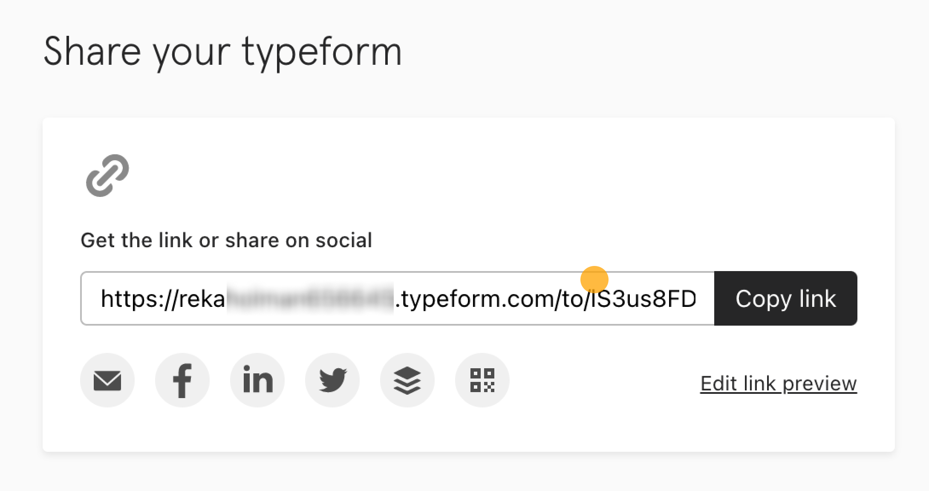
Task: Focus the typeform share URL field
Action: pyautogui.click(x=398, y=298)
